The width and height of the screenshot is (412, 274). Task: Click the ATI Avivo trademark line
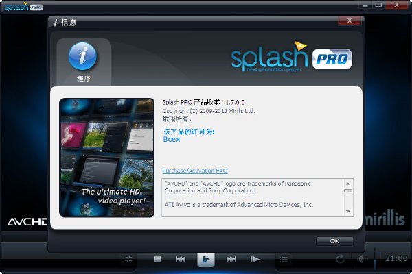click(x=239, y=205)
